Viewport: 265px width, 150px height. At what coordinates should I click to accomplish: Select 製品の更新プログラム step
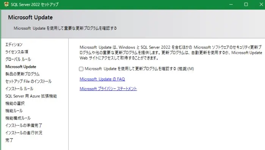point(22,74)
